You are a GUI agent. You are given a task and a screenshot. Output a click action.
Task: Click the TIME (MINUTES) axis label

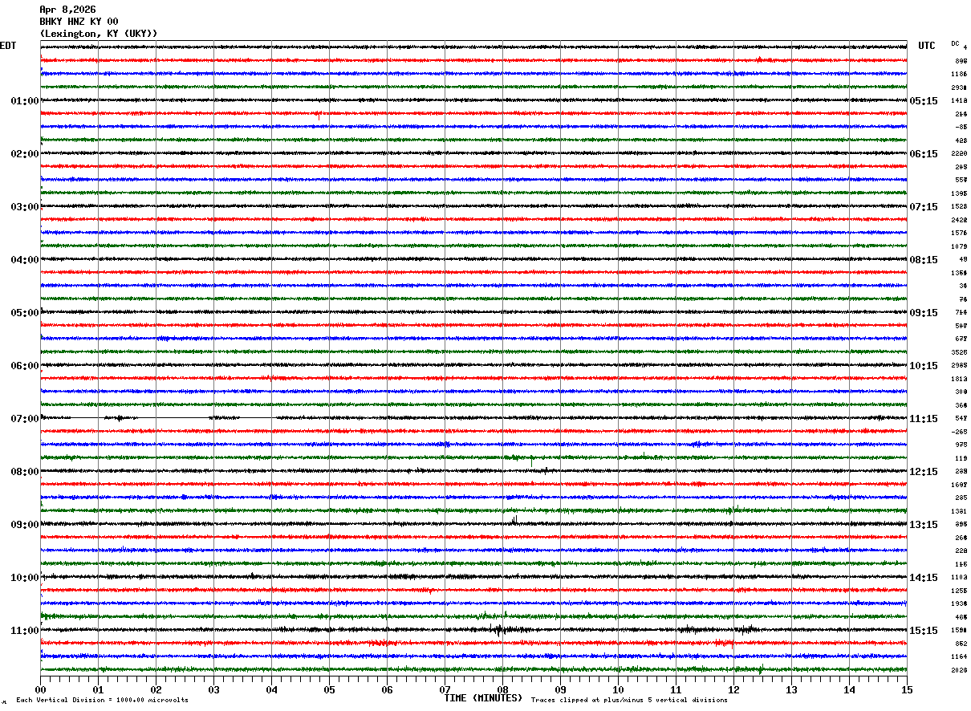(x=483, y=698)
